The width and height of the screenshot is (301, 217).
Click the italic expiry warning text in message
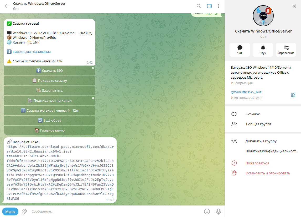(x=38, y=61)
